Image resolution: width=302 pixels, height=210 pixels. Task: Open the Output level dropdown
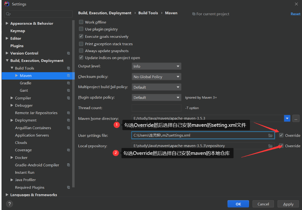(x=156, y=66)
